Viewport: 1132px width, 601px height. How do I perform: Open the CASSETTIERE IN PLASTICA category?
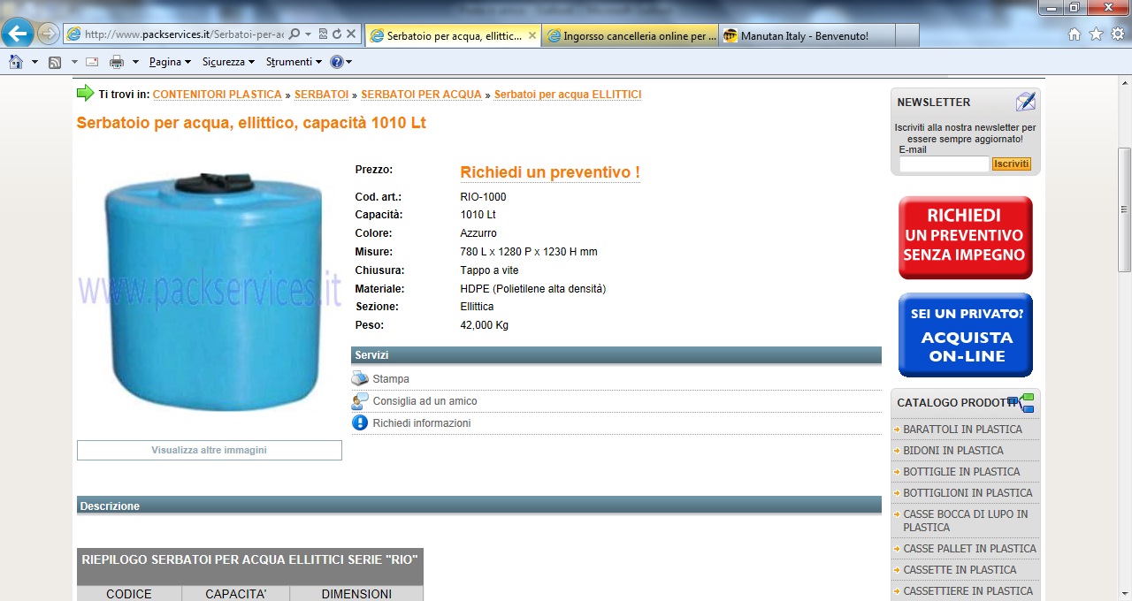point(968,591)
